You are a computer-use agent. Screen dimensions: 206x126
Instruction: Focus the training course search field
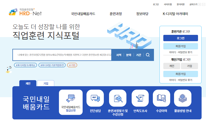pyautogui.click(x=62, y=55)
